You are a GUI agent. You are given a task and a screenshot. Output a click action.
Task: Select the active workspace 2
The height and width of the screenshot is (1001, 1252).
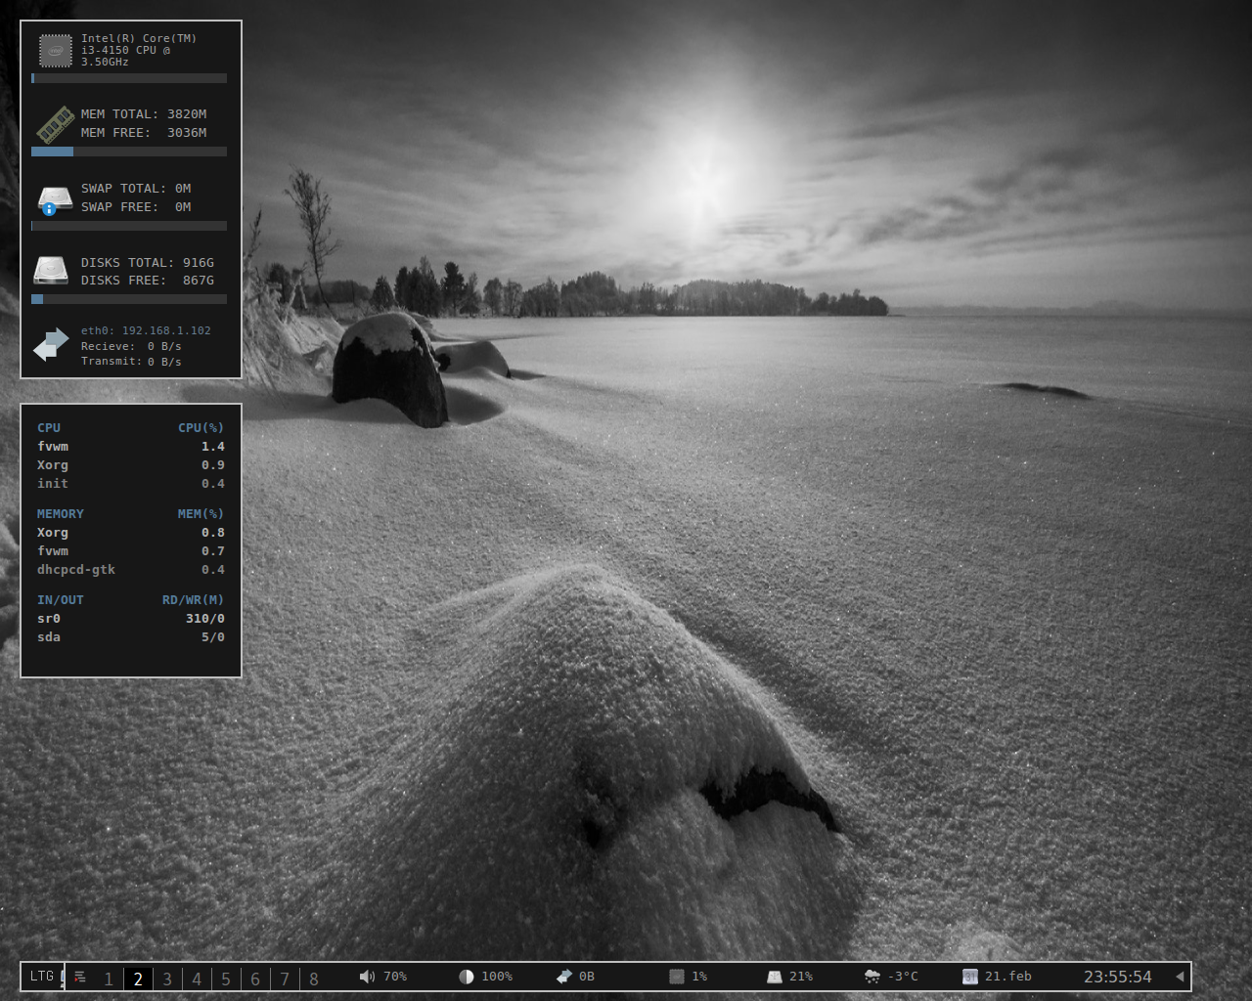pyautogui.click(x=138, y=978)
